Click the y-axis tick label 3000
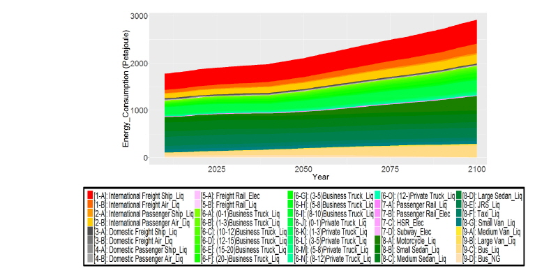The height and width of the screenshot is (273, 558). (139, 16)
